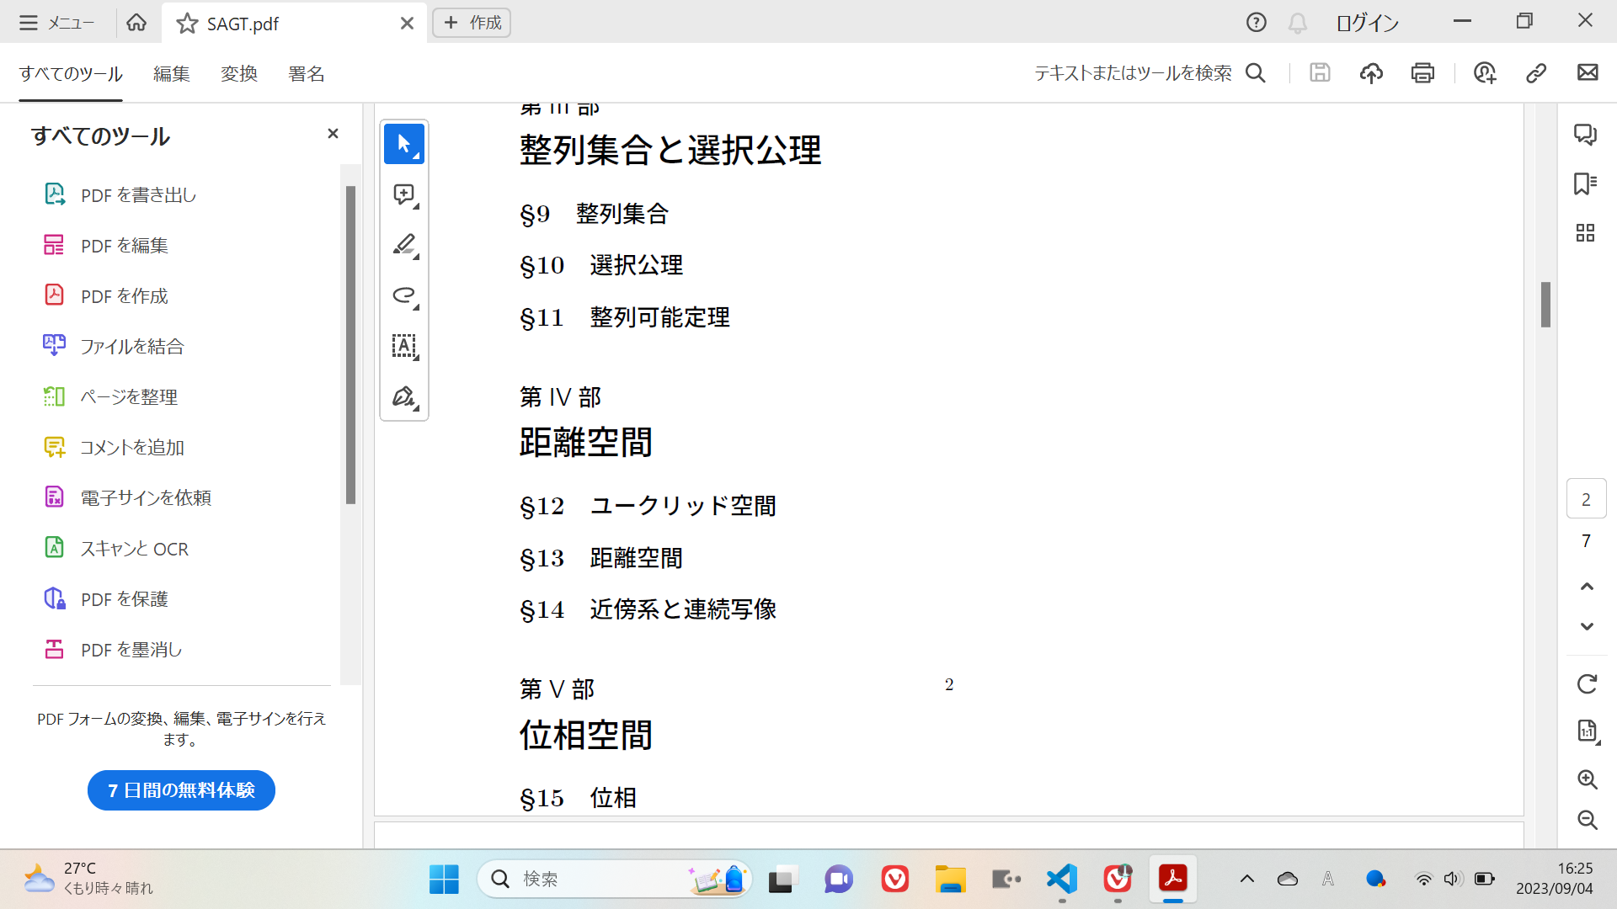Open the weather widget 27°C
Image resolution: width=1617 pixels, height=909 pixels.
(x=88, y=878)
